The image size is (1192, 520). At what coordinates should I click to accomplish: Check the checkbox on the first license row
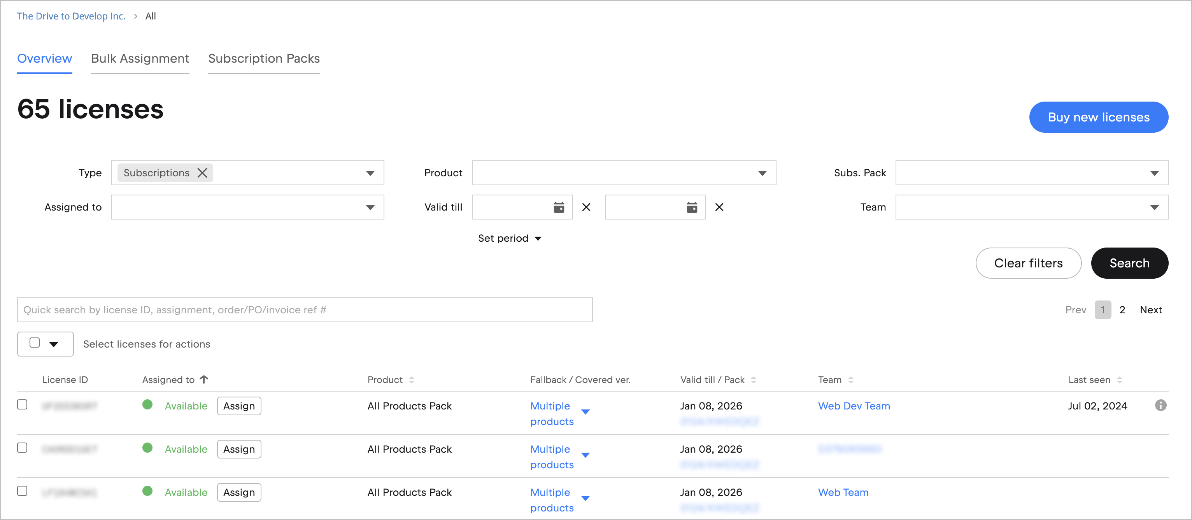[x=22, y=404]
